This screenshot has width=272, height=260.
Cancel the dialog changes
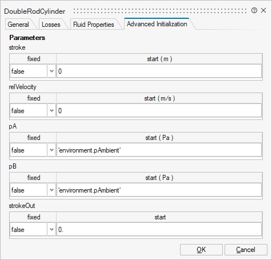coord(246,250)
